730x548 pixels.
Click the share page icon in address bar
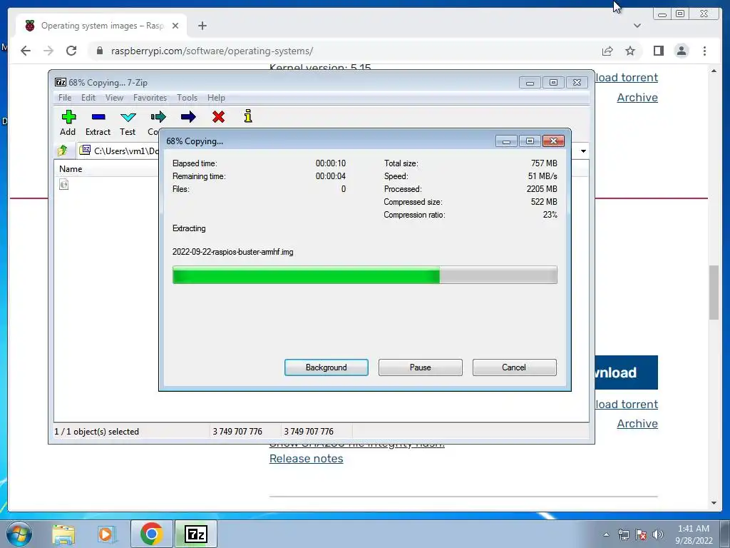[607, 51]
